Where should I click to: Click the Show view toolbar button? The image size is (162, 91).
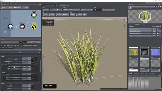point(53,10)
